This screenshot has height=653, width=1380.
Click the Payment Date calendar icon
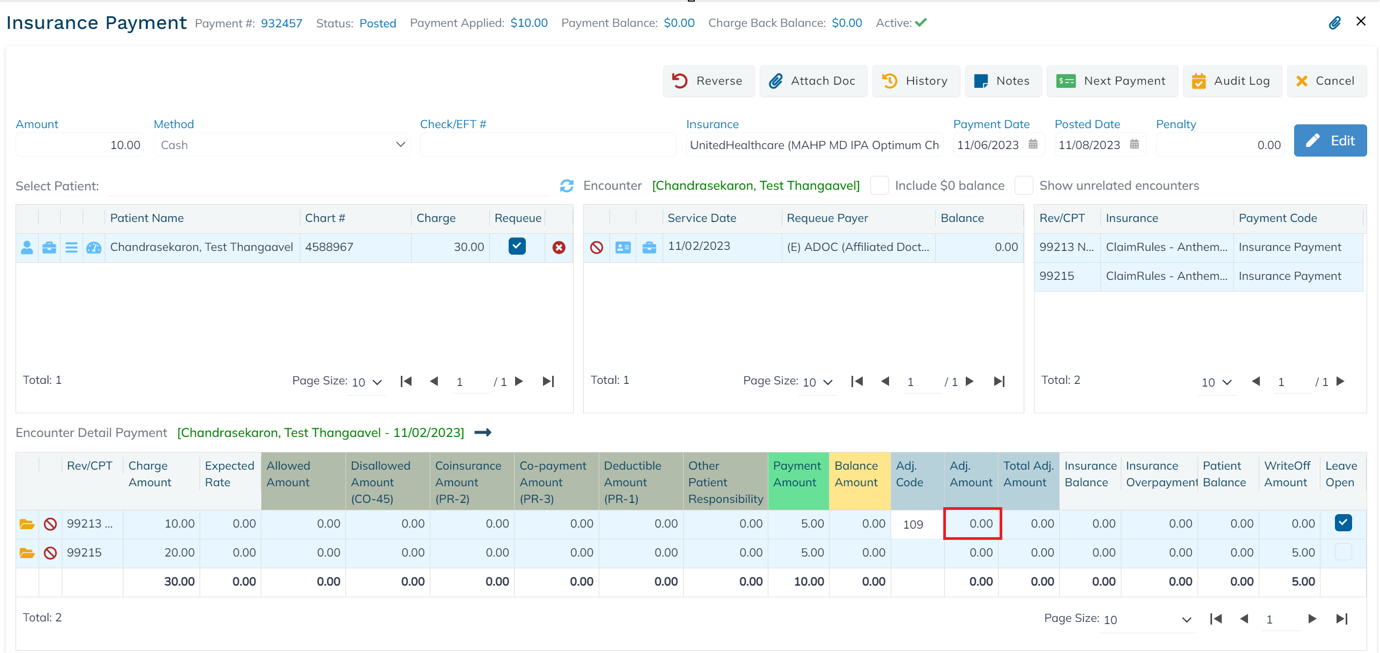pos(1033,144)
